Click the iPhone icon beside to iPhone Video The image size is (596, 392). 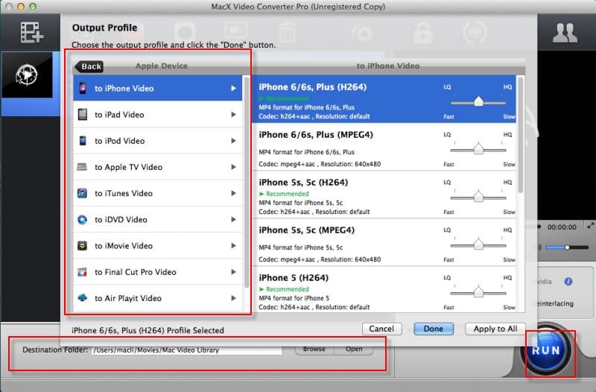click(83, 88)
